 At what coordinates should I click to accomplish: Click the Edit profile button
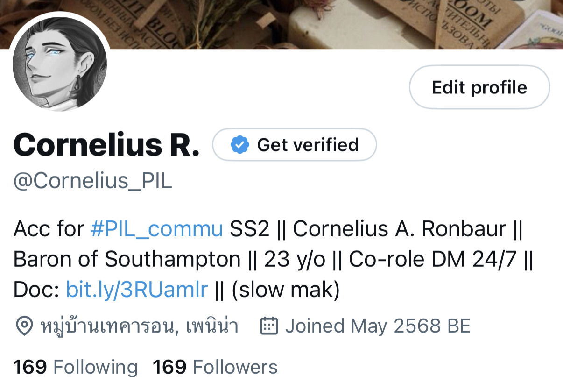(x=479, y=87)
